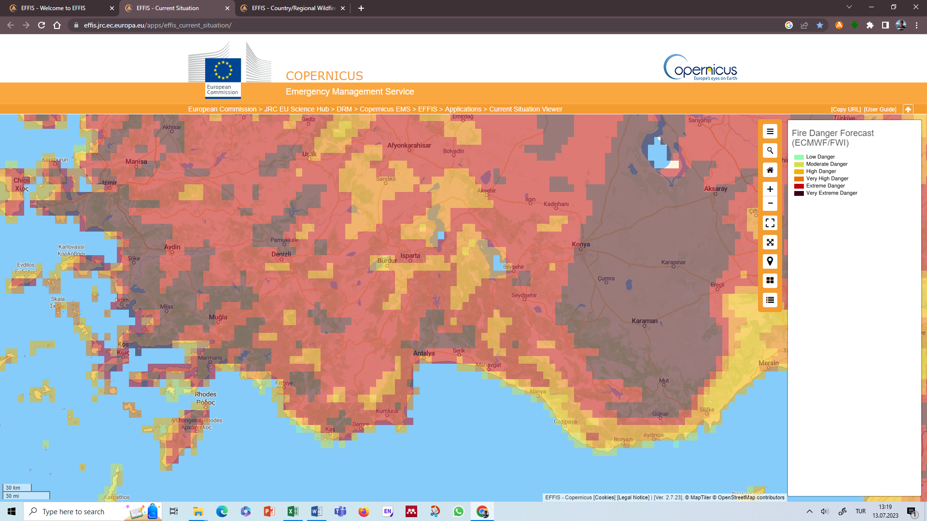The height and width of the screenshot is (521, 927).
Task: Click Windows Start button
Action: tap(12, 511)
